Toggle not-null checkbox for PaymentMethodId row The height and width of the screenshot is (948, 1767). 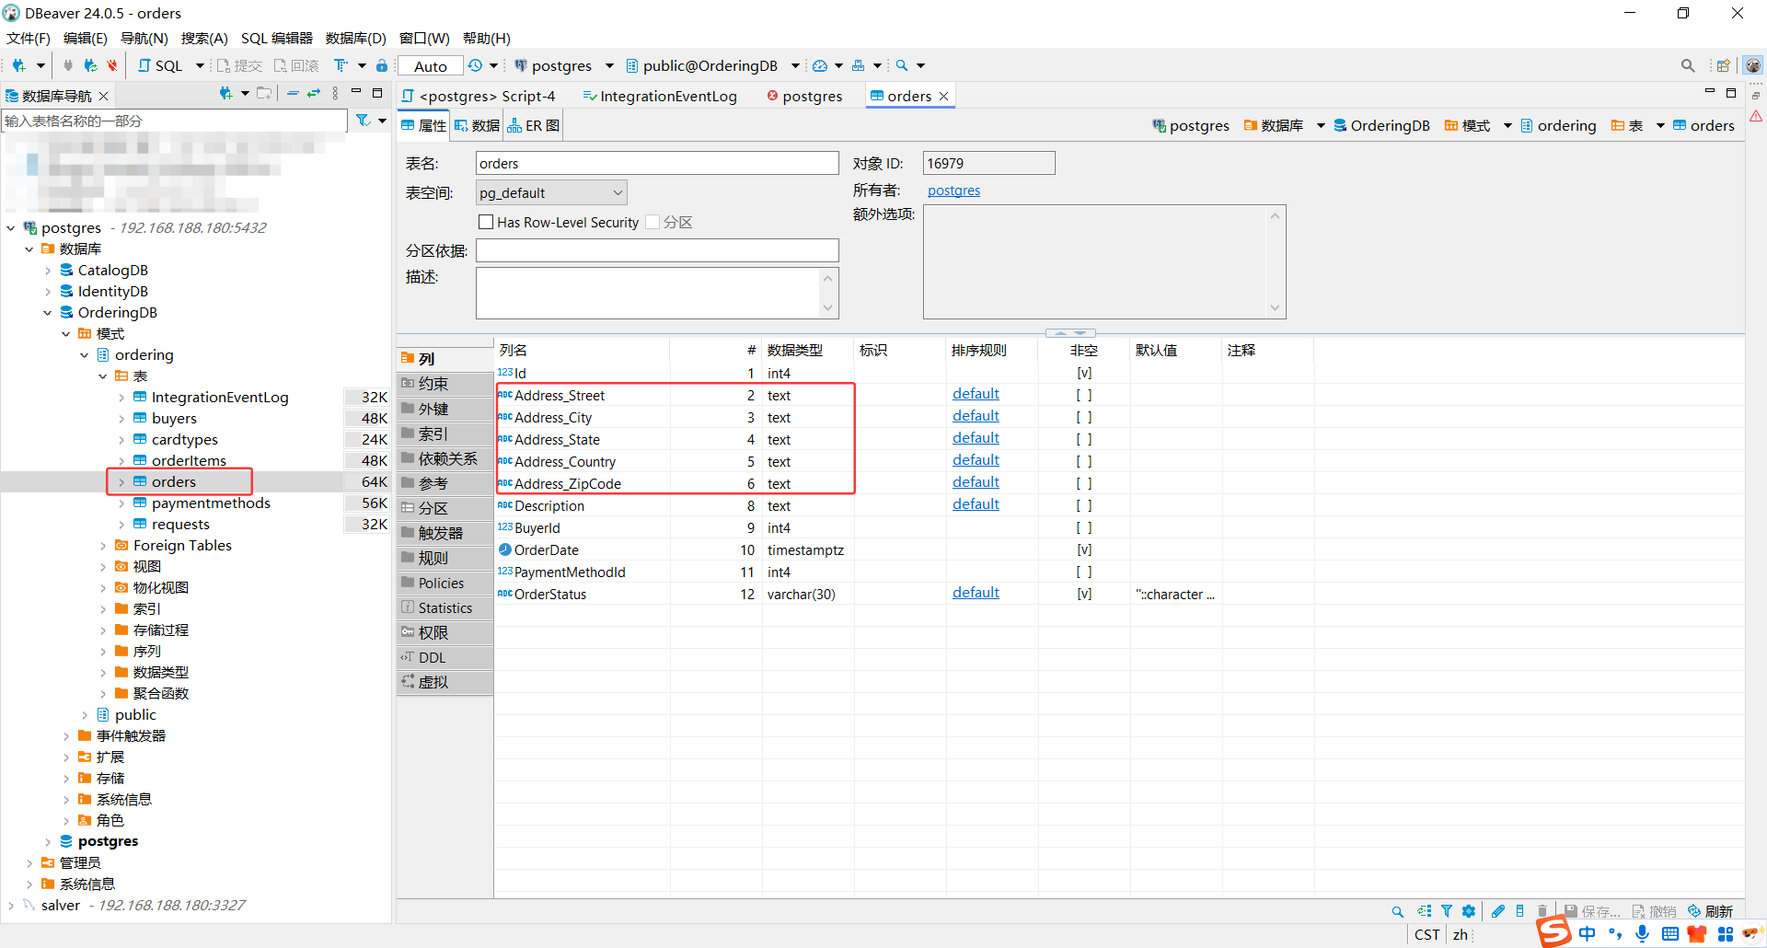[x=1084, y=572]
